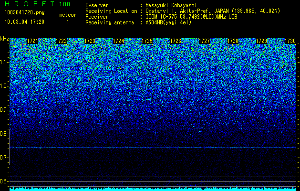Click the Ogata-vill. Akita-Pref. JAPAN location text
Viewport: 300px width, 191px height.
213,11
